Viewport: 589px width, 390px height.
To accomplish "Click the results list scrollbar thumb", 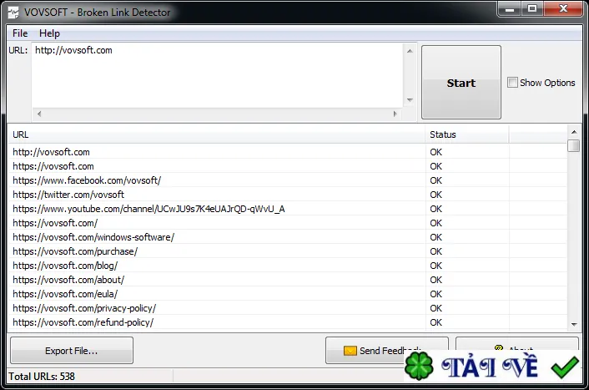I will [574, 145].
